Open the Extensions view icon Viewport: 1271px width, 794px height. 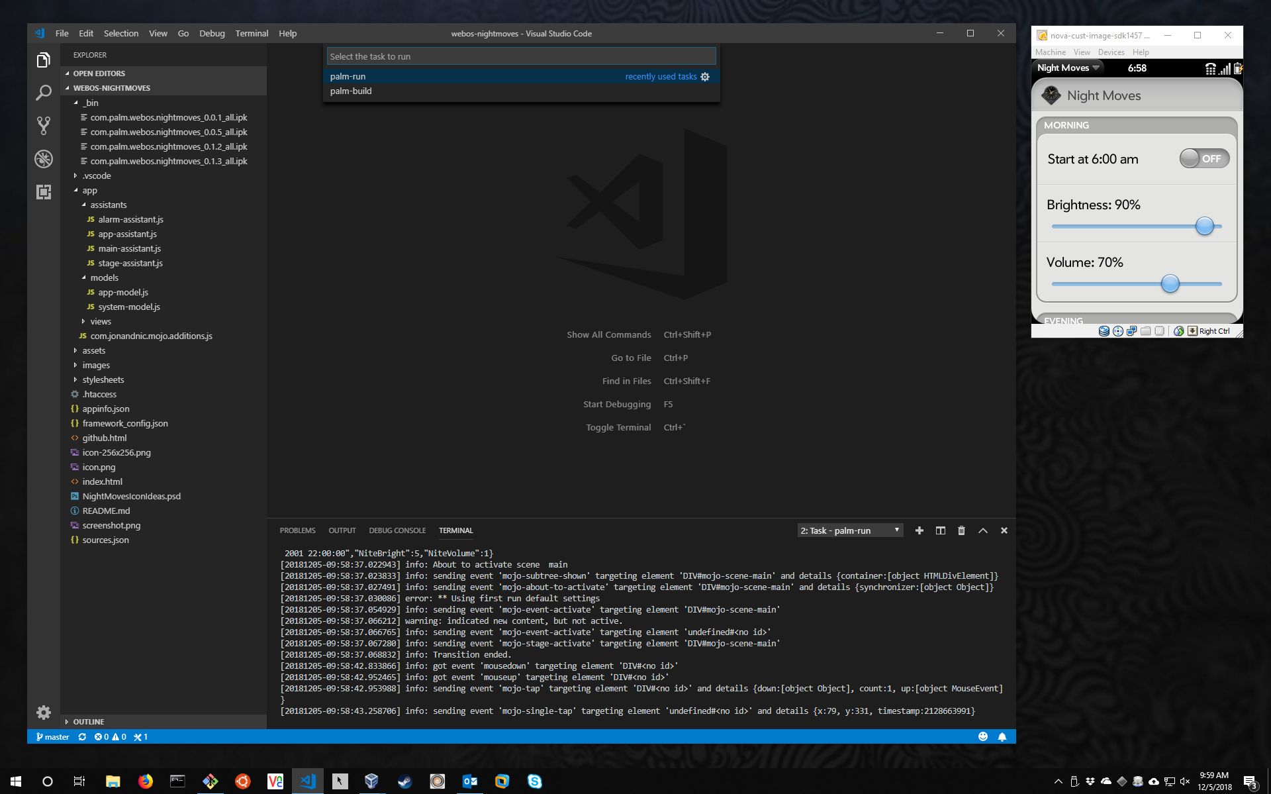pos(44,192)
